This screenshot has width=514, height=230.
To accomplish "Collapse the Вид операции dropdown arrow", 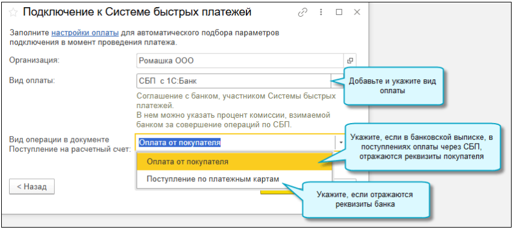I will [x=341, y=143].
